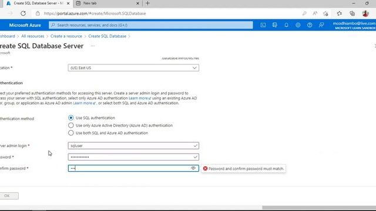
Task: Switch to the New tab tab
Action: click(x=108, y=4)
